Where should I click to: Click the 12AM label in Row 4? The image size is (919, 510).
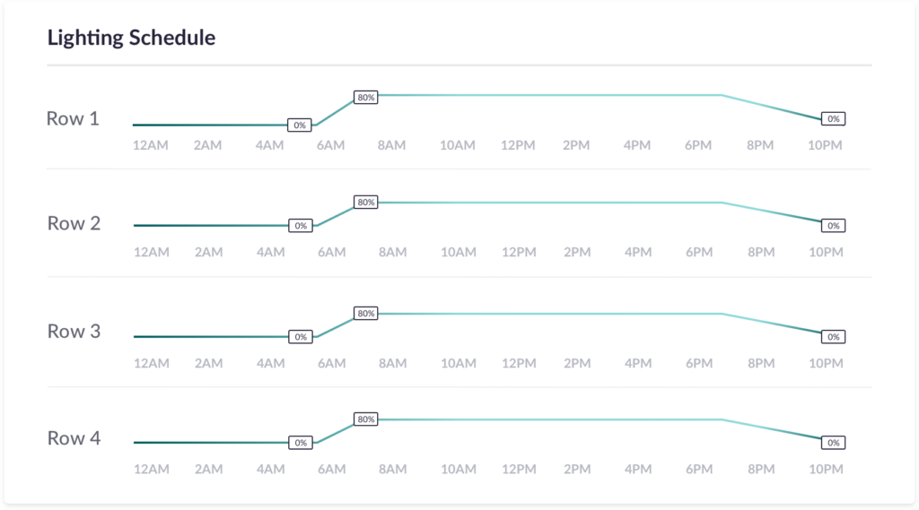[x=151, y=469]
